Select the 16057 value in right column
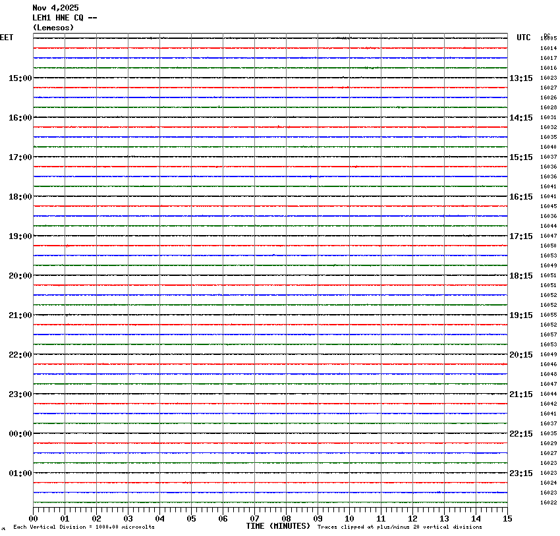The width and height of the screenshot is (560, 536). click(548, 335)
